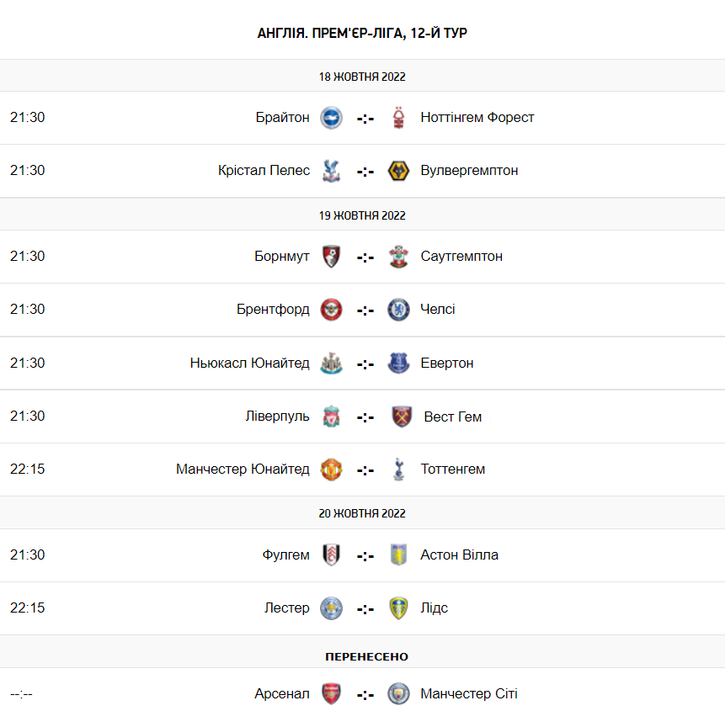This screenshot has width=725, height=727.
Task: Open the Брентфорд vs Челсі score placeholder
Action: (x=365, y=310)
